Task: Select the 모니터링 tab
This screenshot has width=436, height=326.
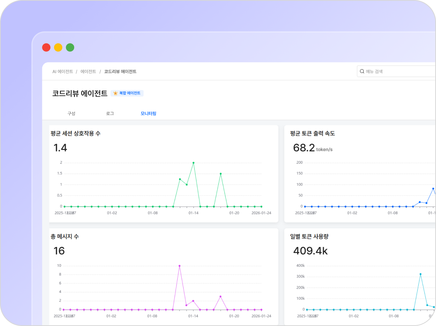Action: tap(148, 113)
